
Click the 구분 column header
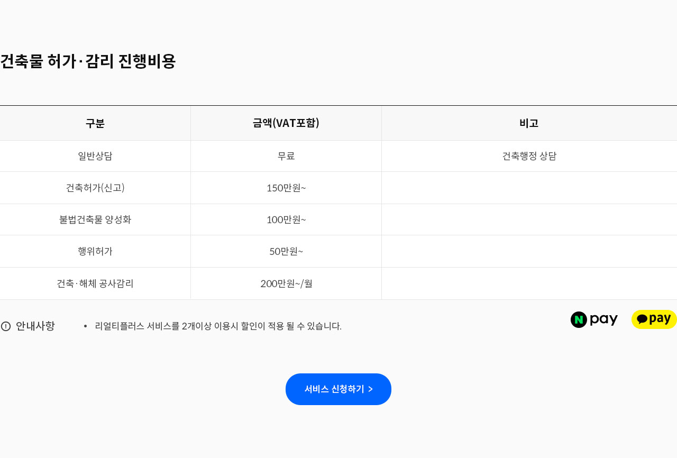pos(95,123)
